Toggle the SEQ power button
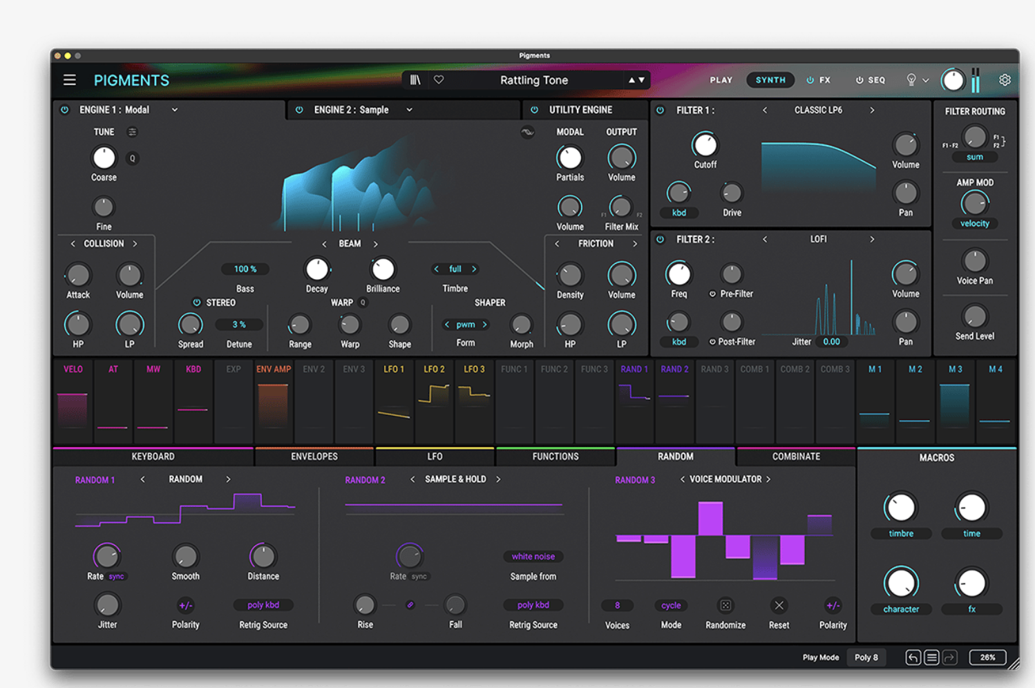The height and width of the screenshot is (688, 1035). pyautogui.click(x=860, y=80)
